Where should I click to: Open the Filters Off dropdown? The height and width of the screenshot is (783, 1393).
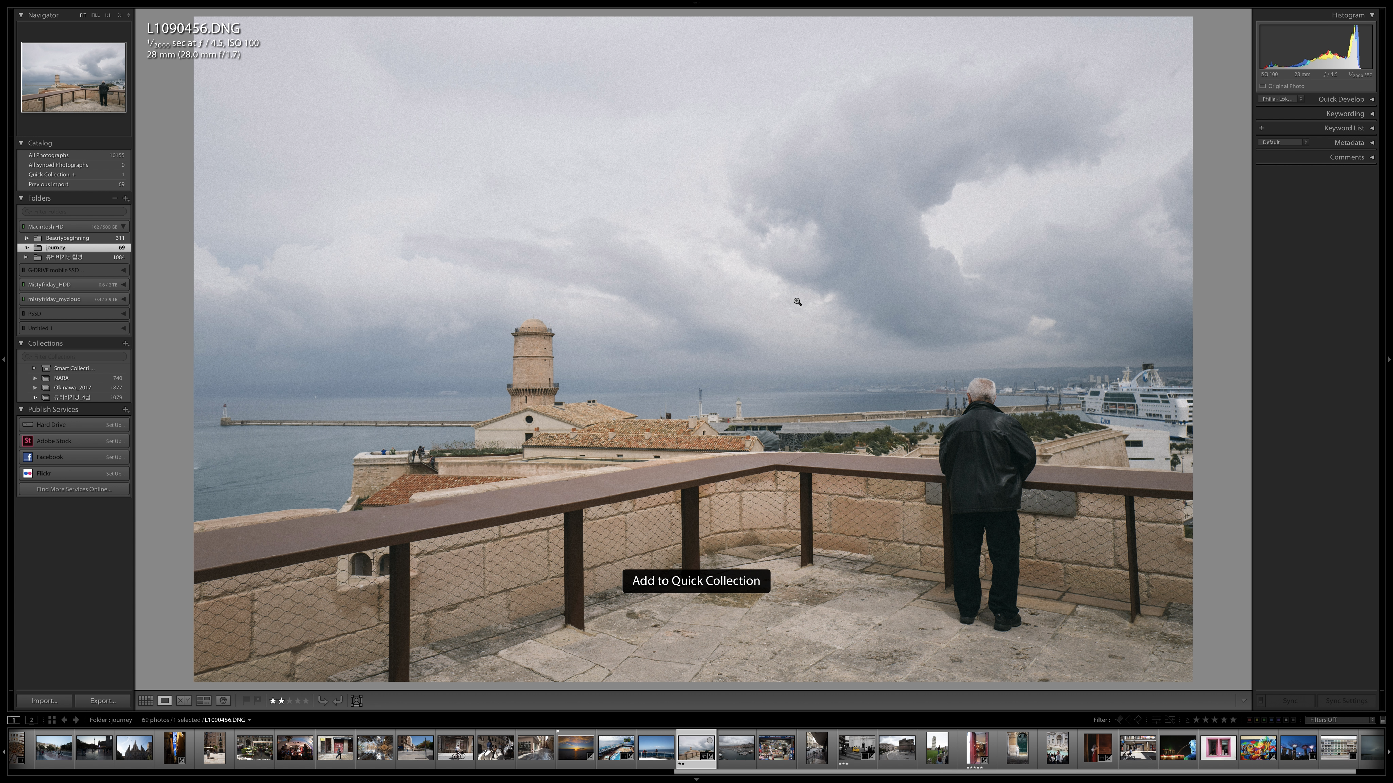point(1341,720)
